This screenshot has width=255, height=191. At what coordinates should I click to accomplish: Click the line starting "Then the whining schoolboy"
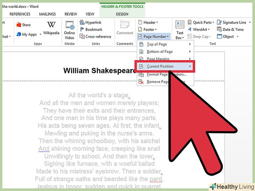tap(99, 141)
